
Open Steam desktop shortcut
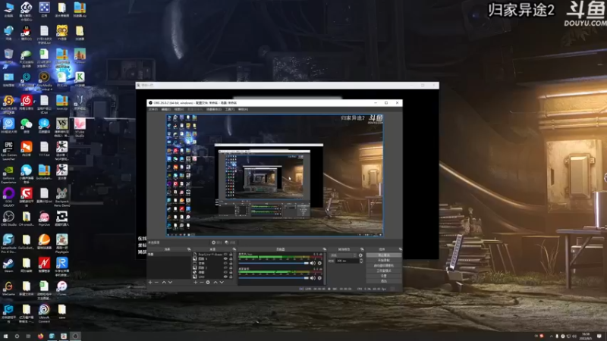pos(8,265)
